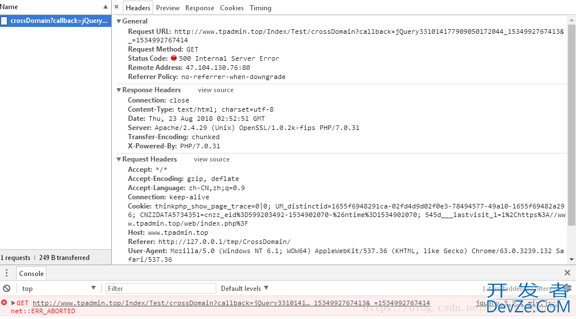Click the Date Thu, 23 Aug 2018 value
Viewport: 576px width, 319px height.
[x=207, y=119]
